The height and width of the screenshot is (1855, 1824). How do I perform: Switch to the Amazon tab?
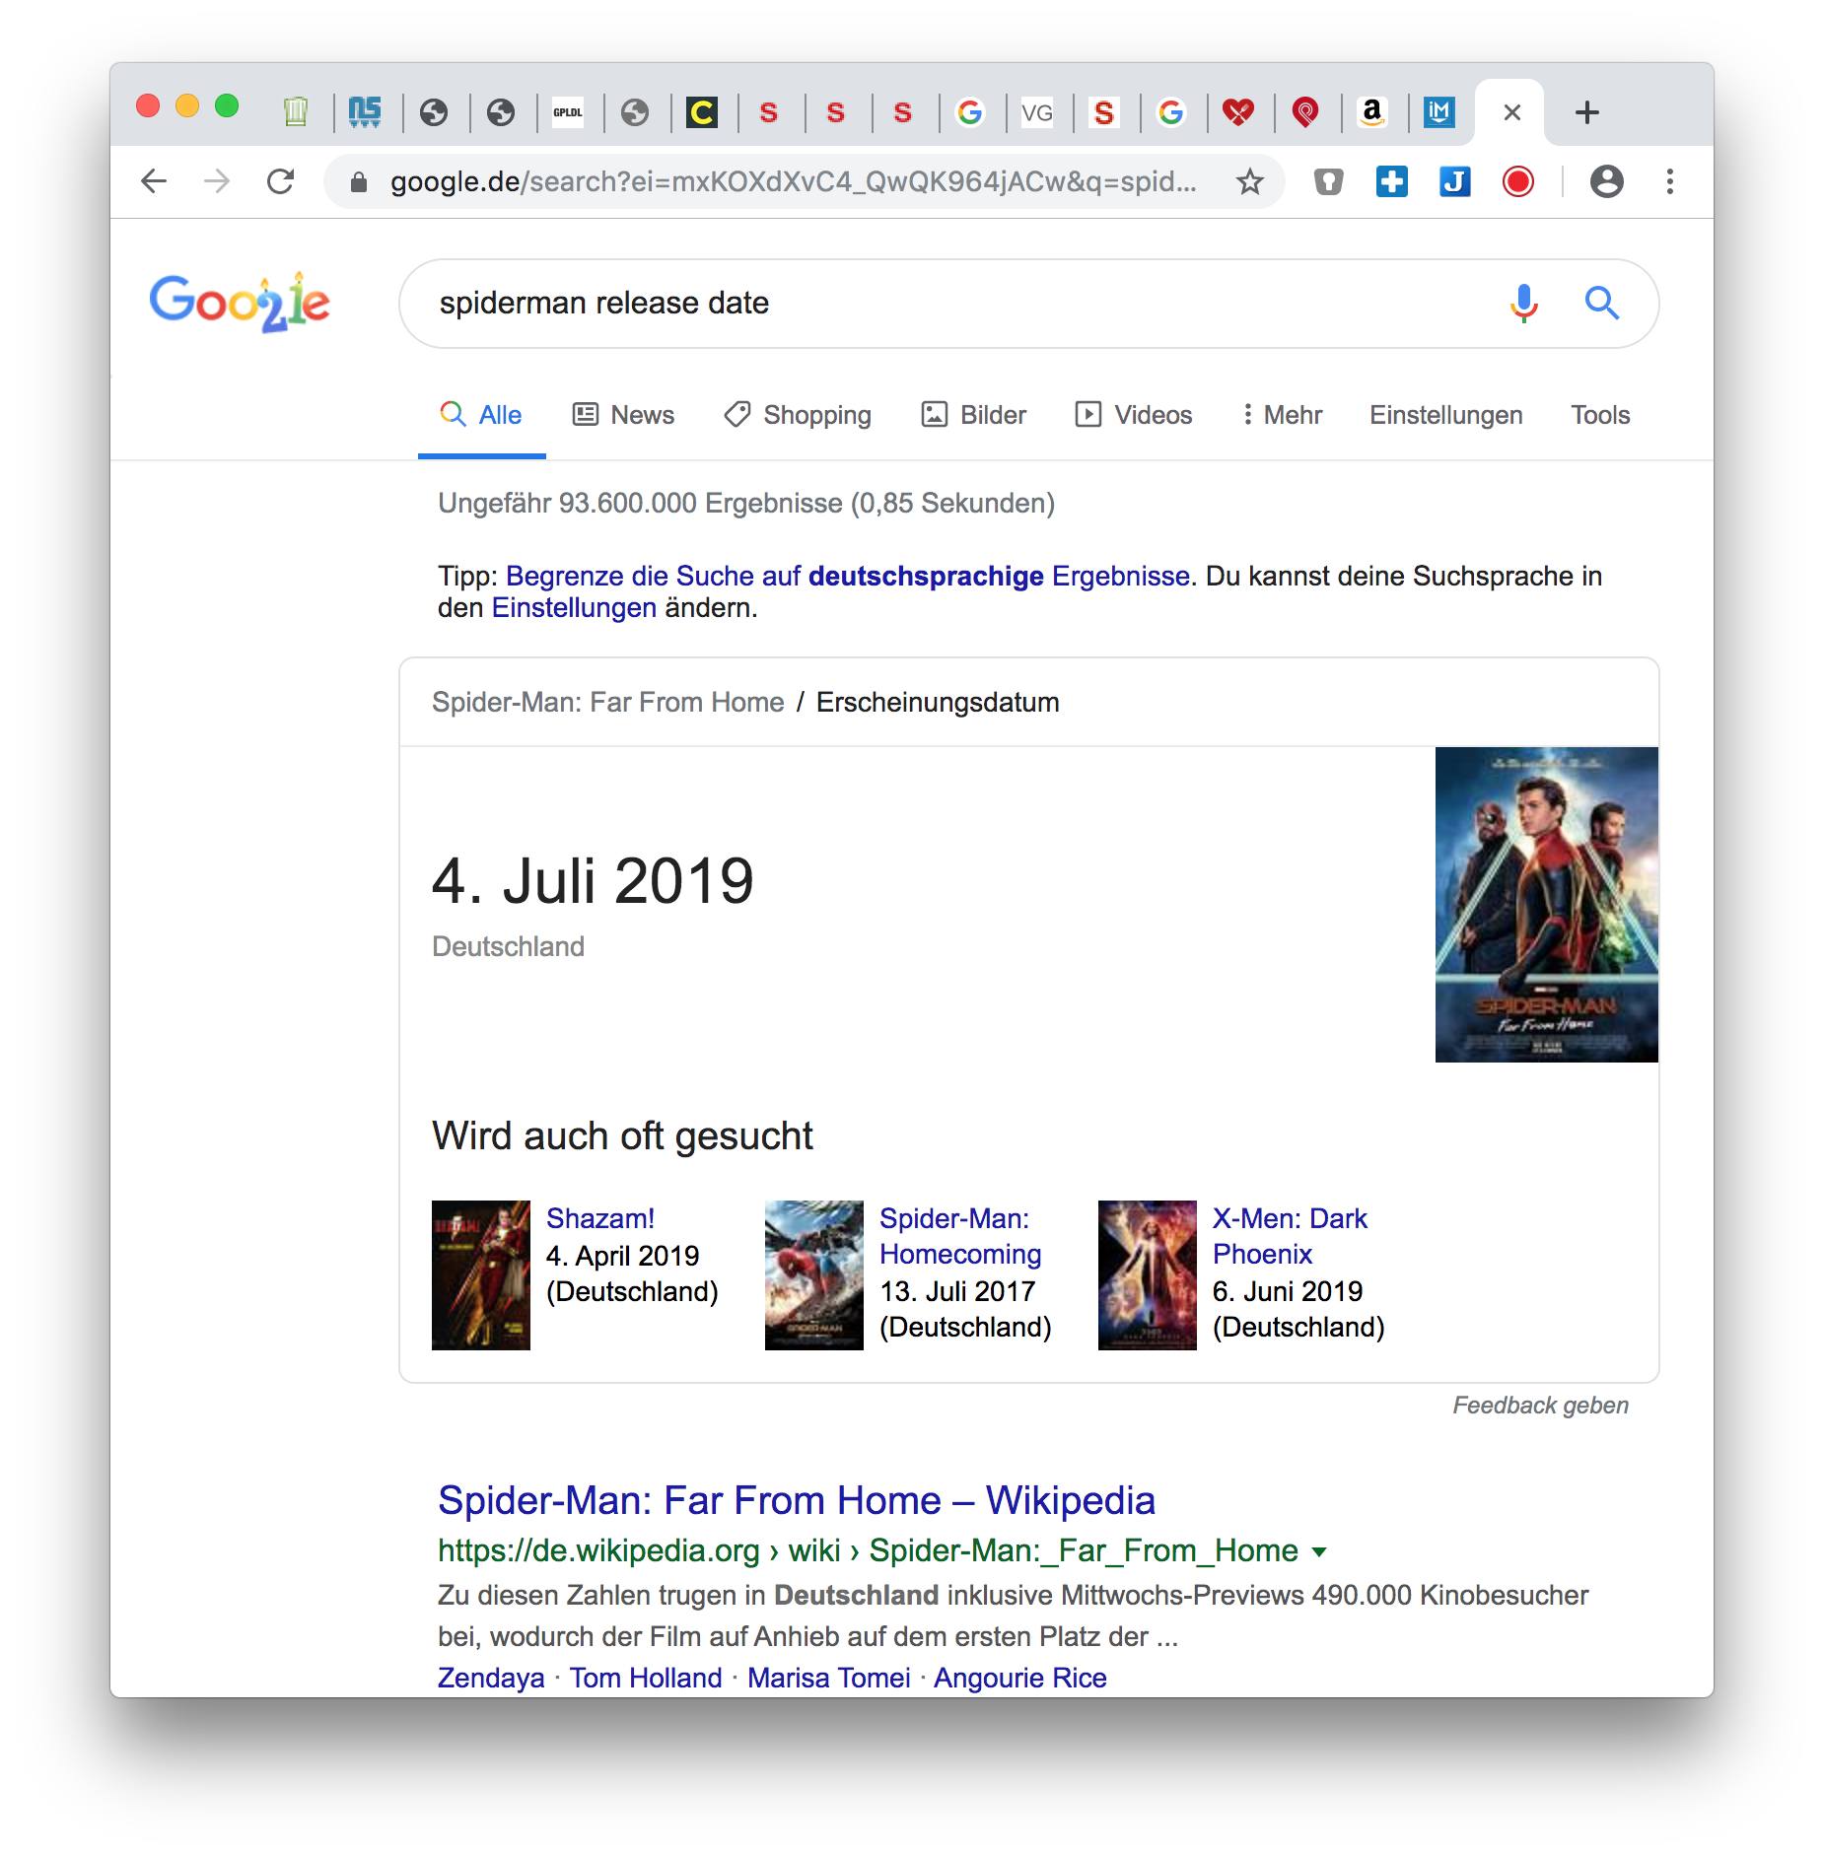coord(1372,112)
